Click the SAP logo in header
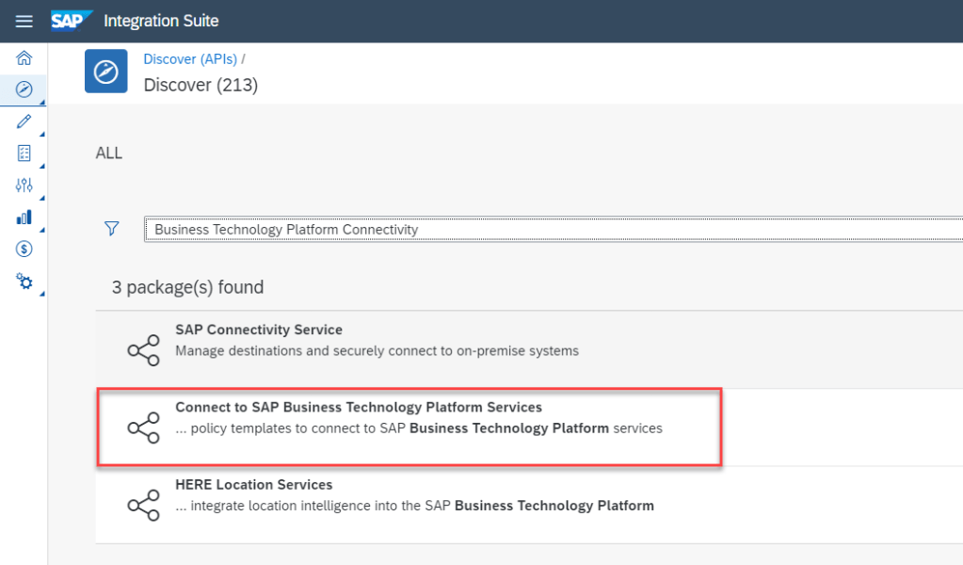 tap(71, 22)
